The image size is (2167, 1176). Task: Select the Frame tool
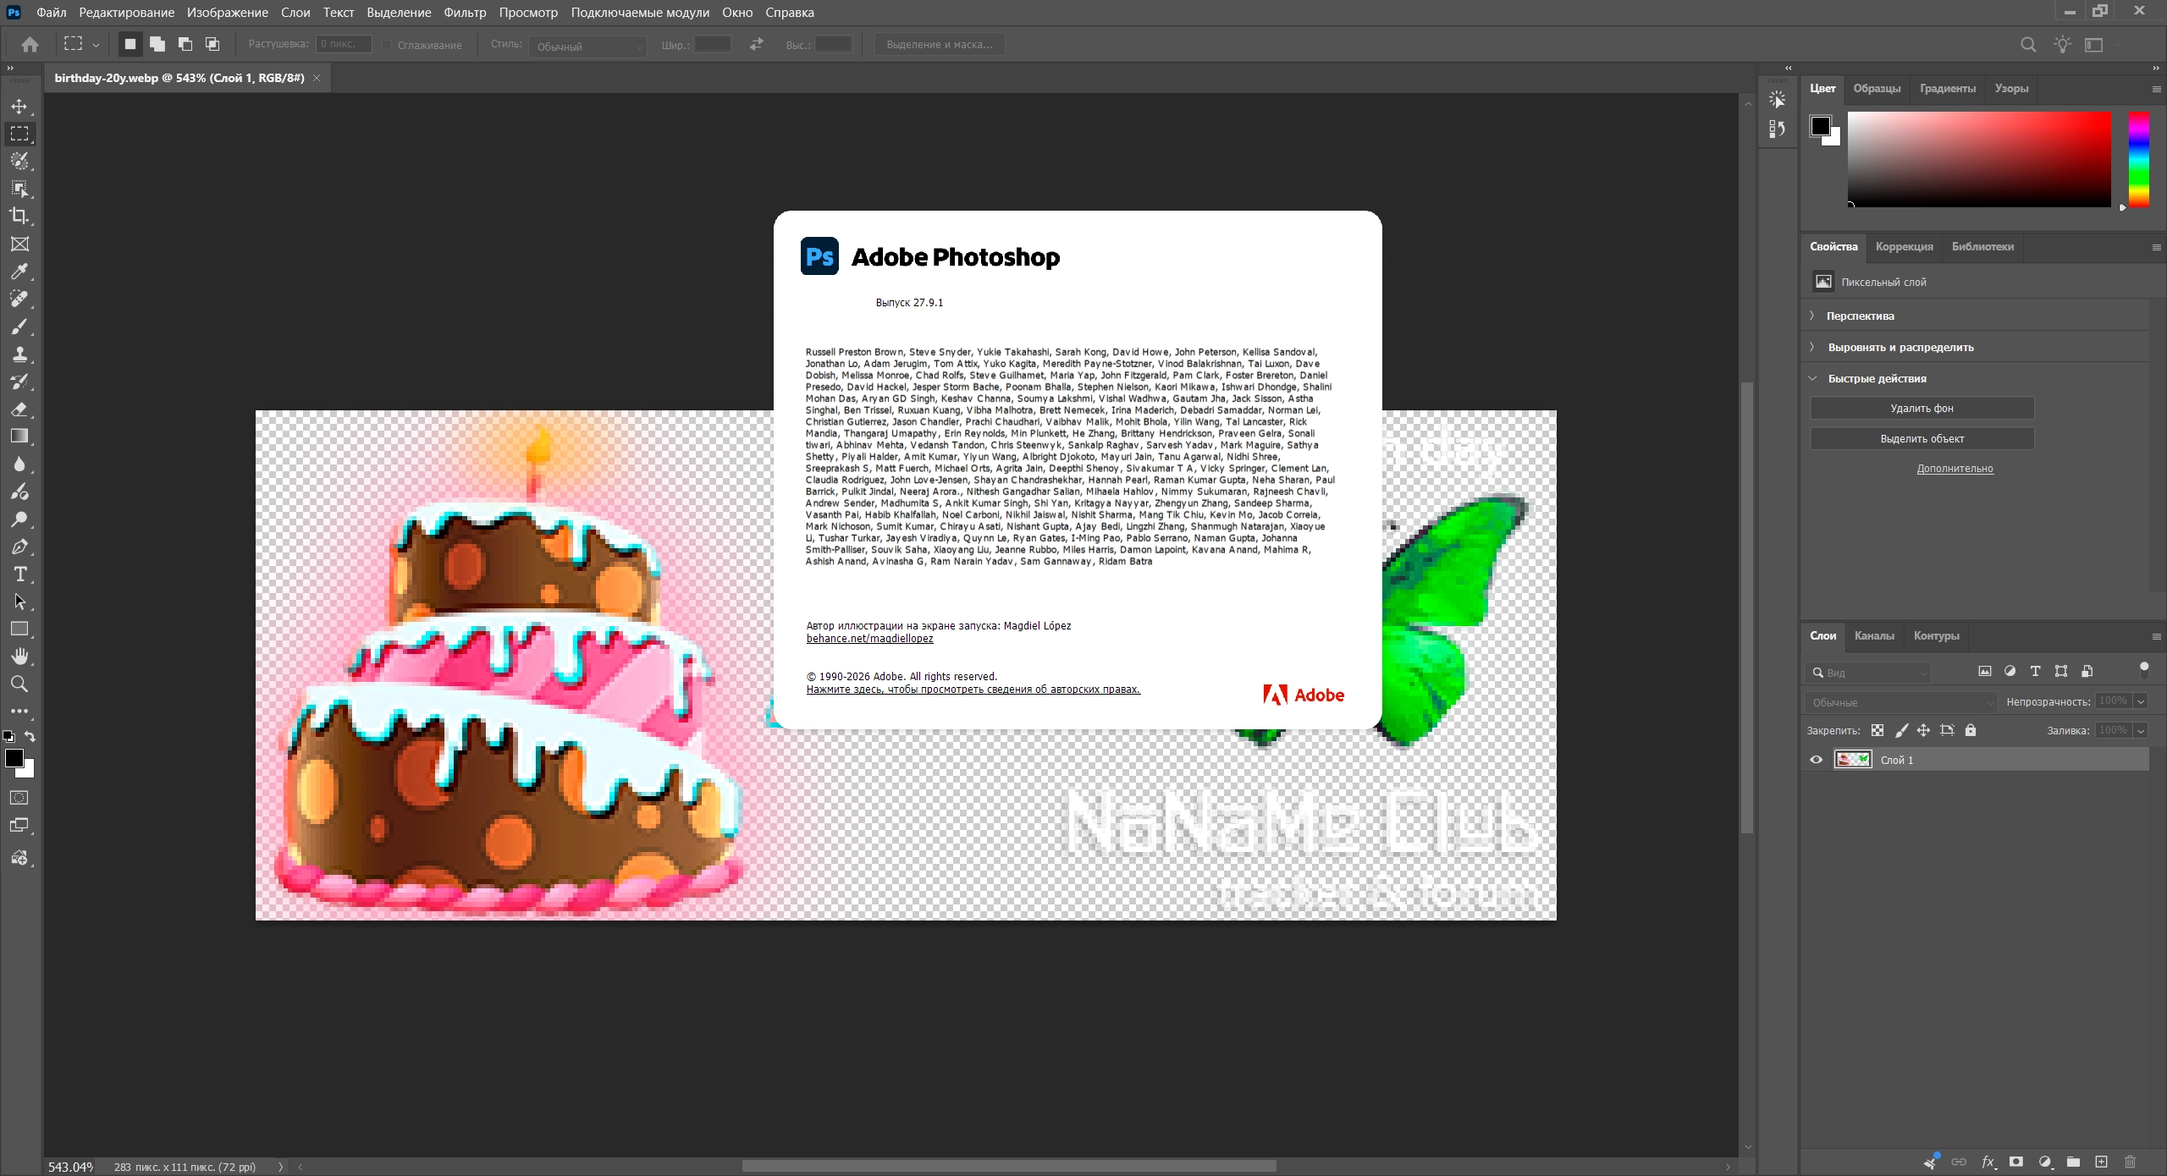[19, 244]
